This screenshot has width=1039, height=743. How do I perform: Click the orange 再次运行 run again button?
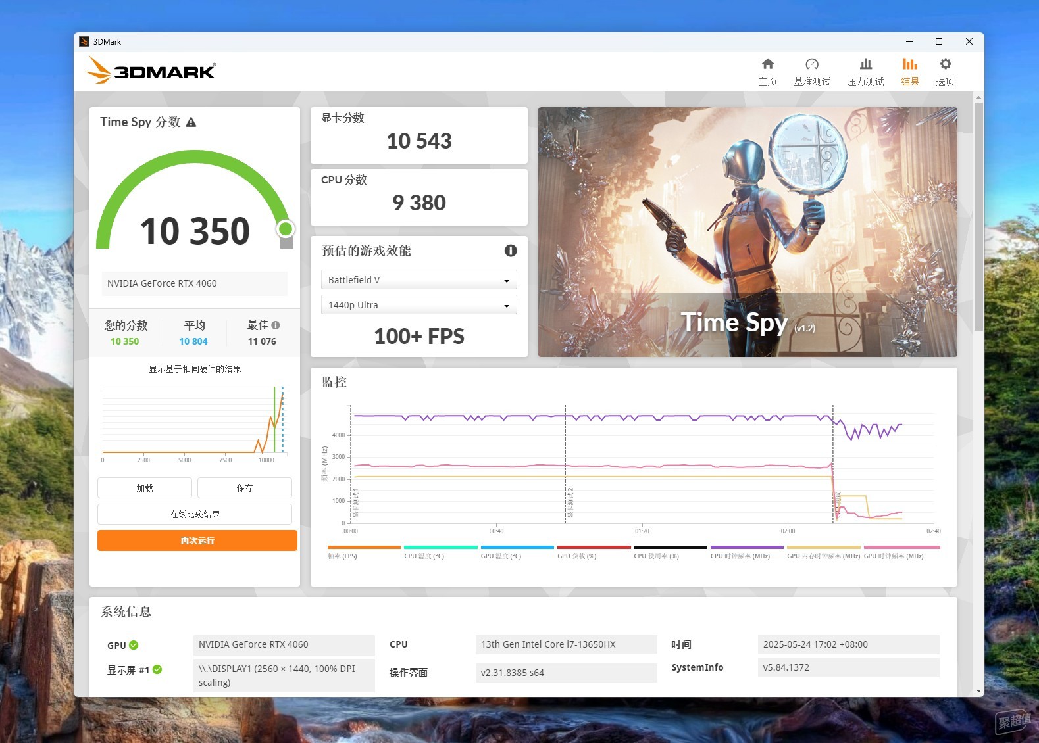point(197,540)
